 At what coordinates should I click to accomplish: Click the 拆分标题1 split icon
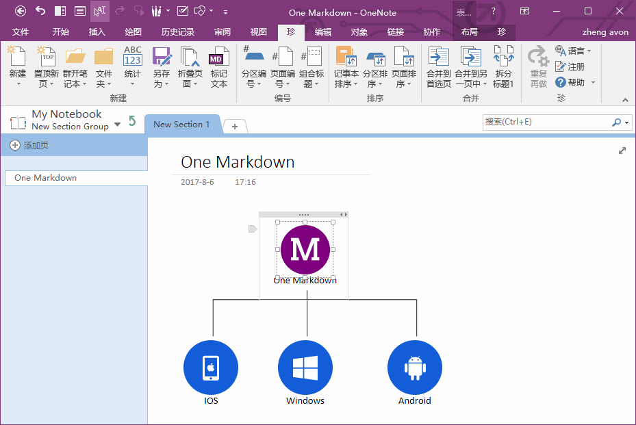pos(503,55)
